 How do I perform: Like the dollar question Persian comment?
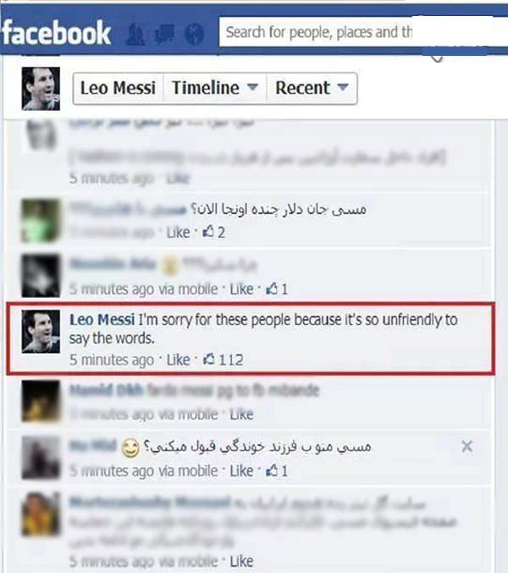178,233
